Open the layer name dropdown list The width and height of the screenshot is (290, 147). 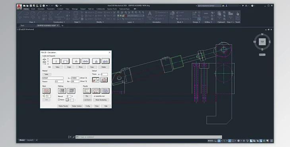coord(144,16)
